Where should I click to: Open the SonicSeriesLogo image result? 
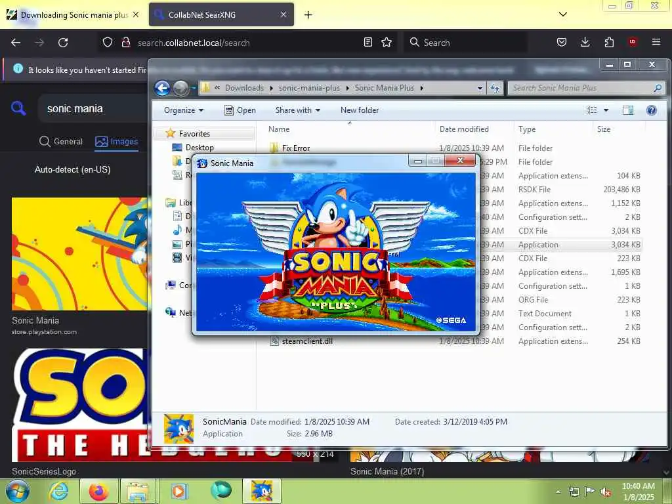coord(79,405)
